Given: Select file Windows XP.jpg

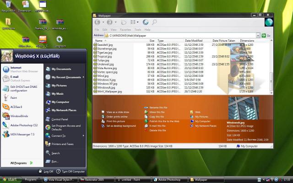Looking at the screenshot, I should [x=107, y=84].
